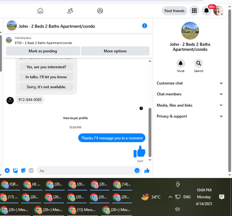
Task: Open the Notifications bell with 20+ badge
Action: [206, 11]
